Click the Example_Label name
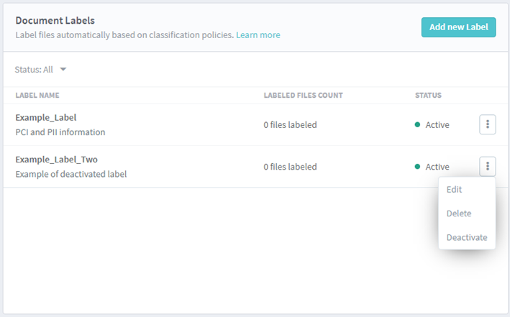This screenshot has width=510, height=317. (x=45, y=117)
